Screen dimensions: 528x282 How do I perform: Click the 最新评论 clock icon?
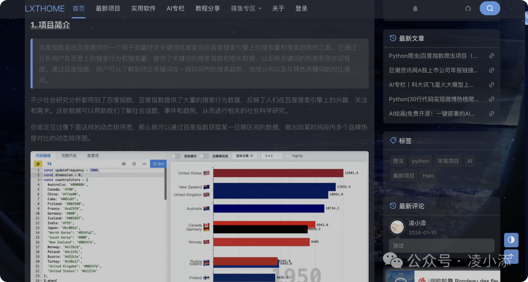pyautogui.click(x=393, y=206)
